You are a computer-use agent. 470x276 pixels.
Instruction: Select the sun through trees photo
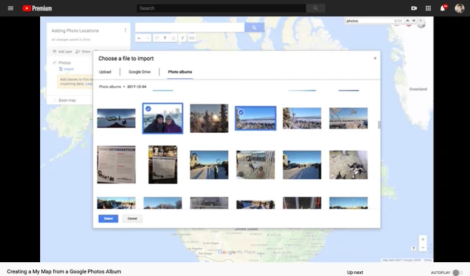(209, 118)
